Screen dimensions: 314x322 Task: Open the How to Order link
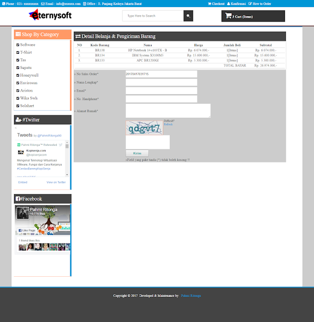click(x=262, y=4)
